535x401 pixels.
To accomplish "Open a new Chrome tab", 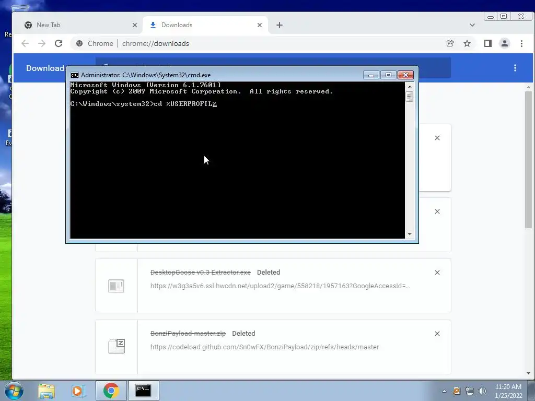I will (280, 25).
